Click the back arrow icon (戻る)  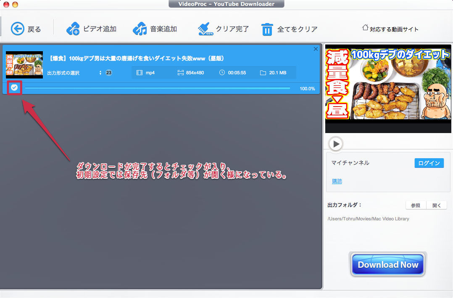point(18,29)
